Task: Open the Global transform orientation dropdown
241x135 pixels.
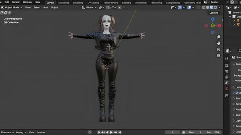Action: point(89,7)
